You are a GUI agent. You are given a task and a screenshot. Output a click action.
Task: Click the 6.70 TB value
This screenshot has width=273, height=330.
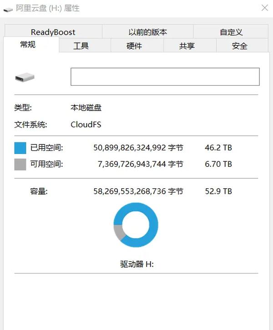218,164
